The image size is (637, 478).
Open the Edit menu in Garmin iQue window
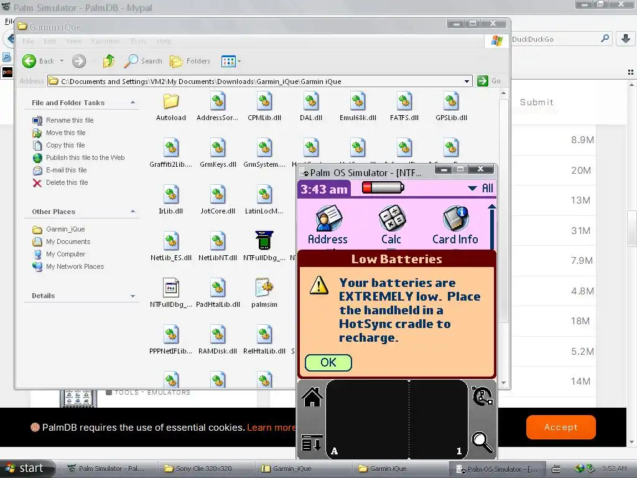point(50,42)
